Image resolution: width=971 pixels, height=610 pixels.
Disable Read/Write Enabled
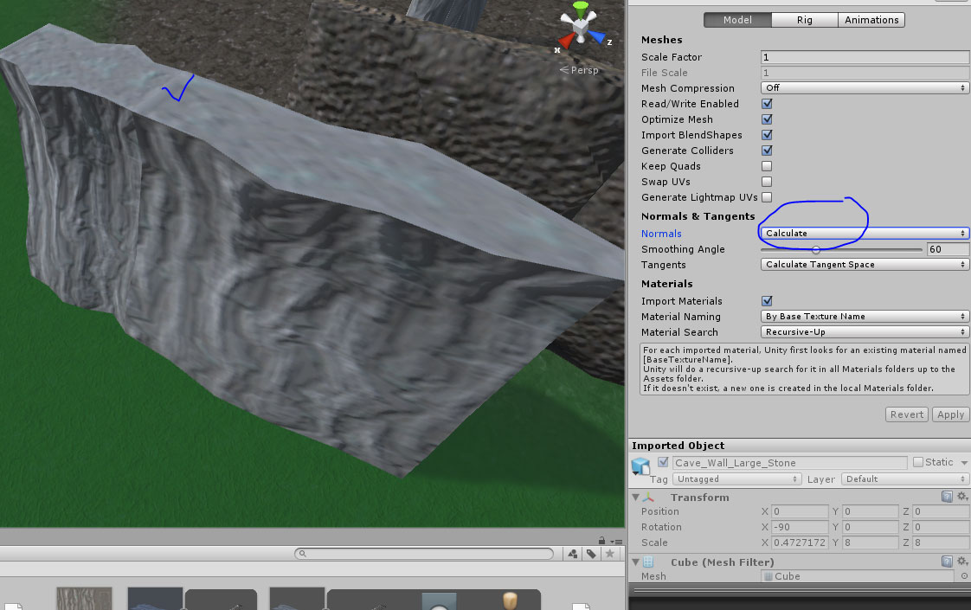pyautogui.click(x=766, y=103)
